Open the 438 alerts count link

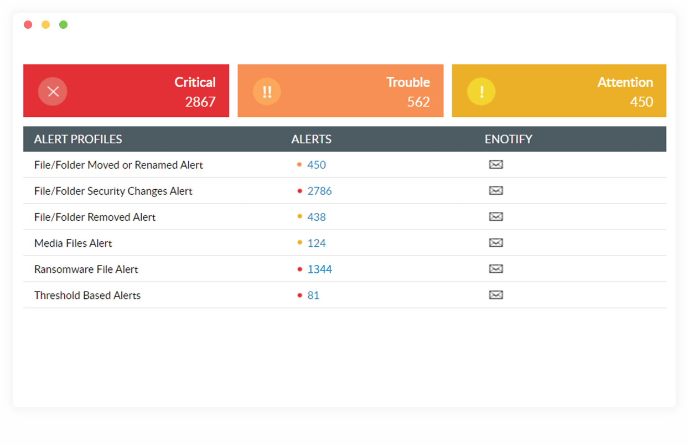click(x=317, y=217)
